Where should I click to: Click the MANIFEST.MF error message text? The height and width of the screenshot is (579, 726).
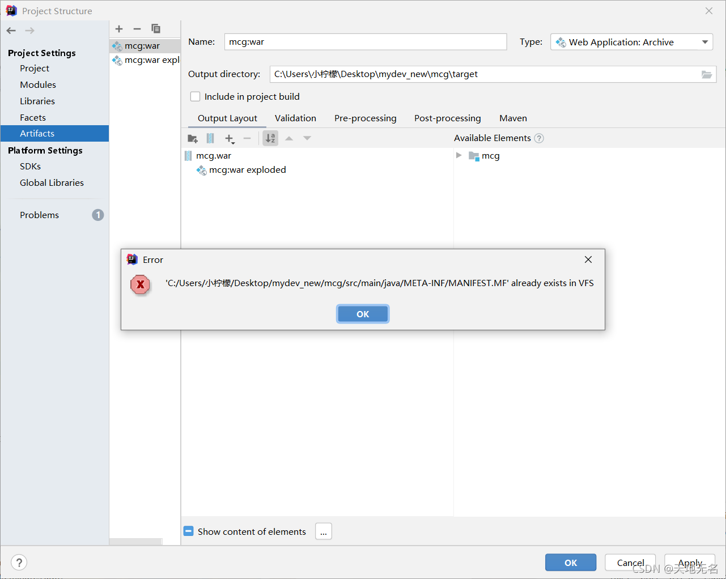(380, 283)
